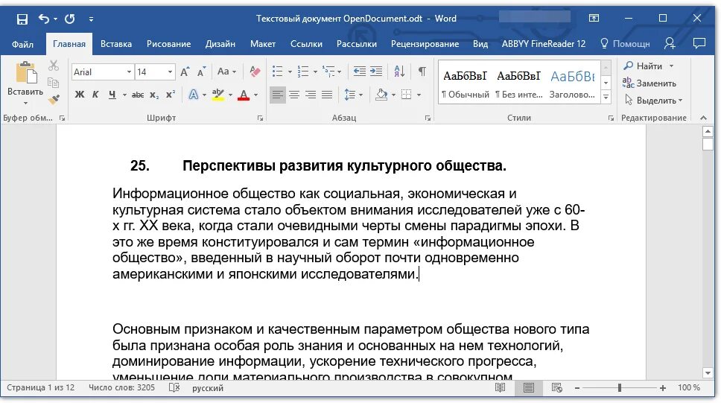Toggle italic К formatting
Image resolution: width=721 pixels, height=403 pixels.
point(95,95)
